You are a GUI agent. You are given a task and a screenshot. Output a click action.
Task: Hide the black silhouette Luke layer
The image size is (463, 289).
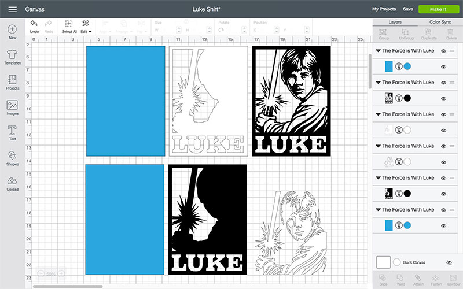click(443, 194)
